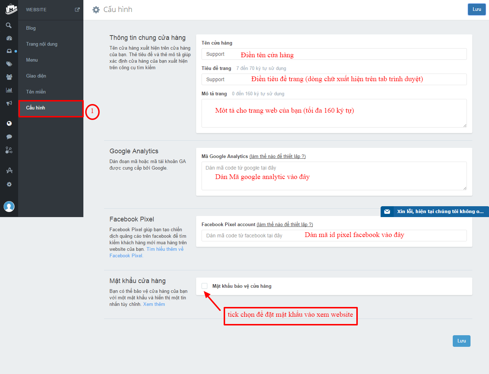Click the Google Analytics section heading
The image size is (489, 374).
[x=134, y=151]
